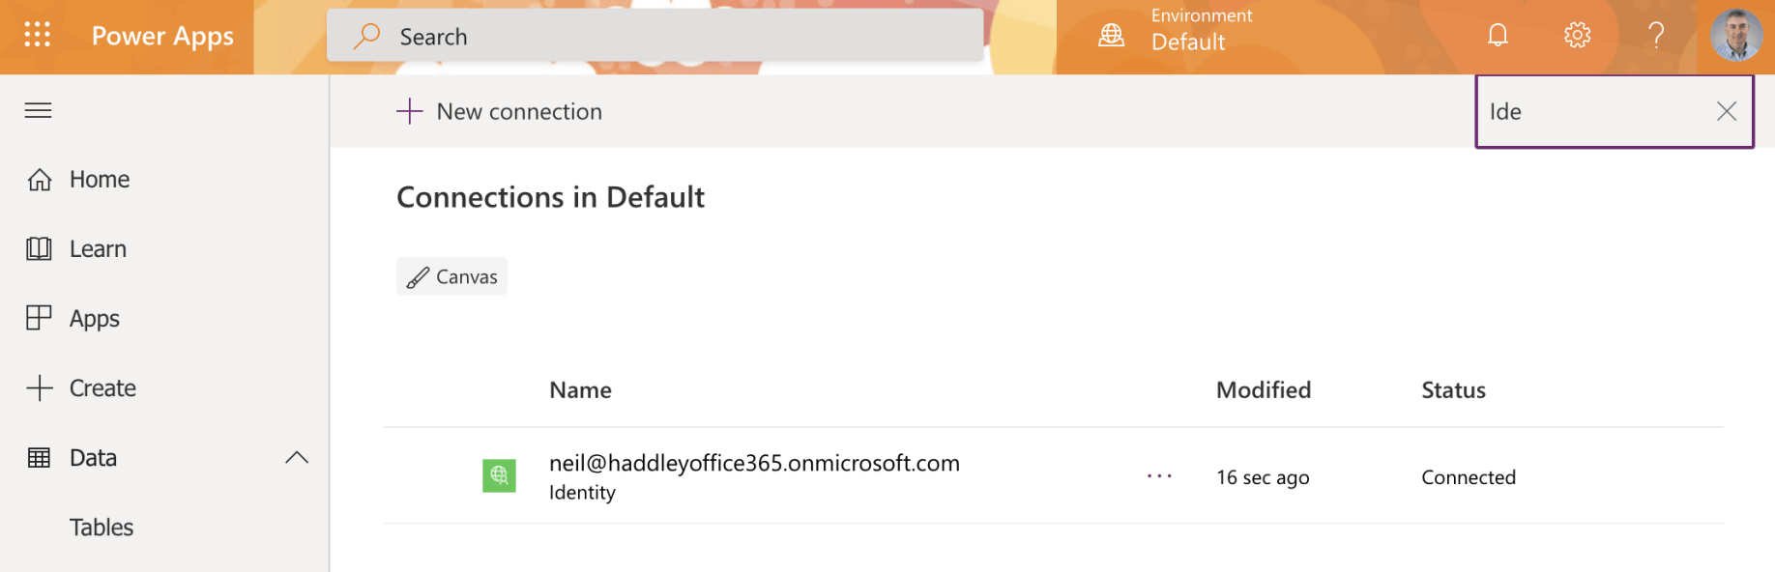Open the user profile picture

point(1735,36)
